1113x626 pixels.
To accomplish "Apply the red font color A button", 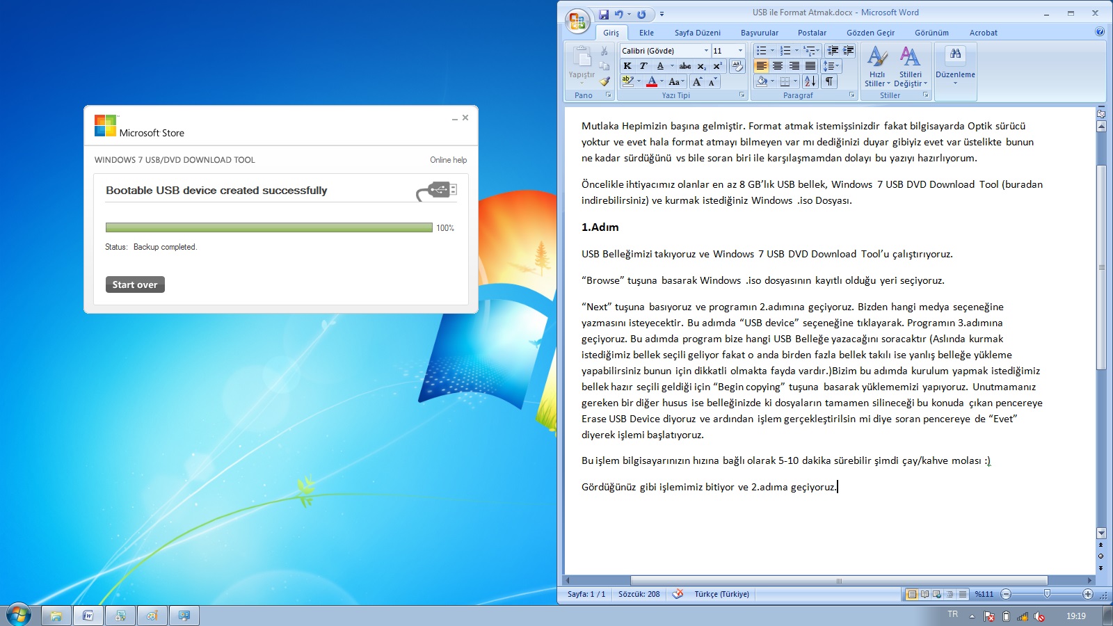I will (x=651, y=81).
